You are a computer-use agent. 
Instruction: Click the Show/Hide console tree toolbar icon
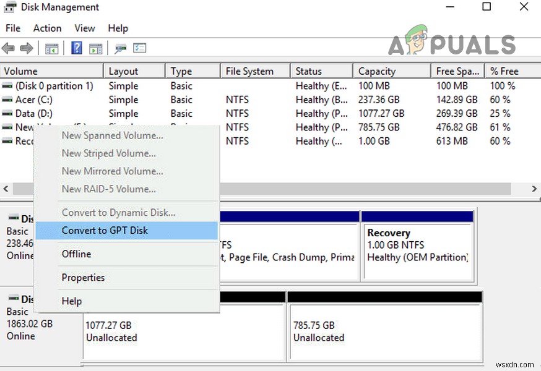52,48
